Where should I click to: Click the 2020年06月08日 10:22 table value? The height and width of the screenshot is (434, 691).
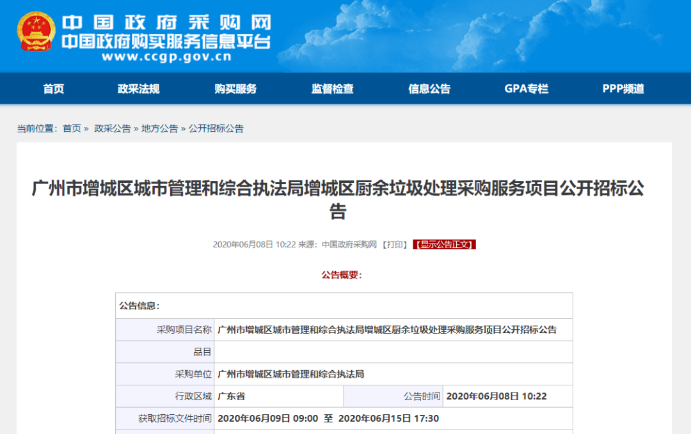(496, 396)
